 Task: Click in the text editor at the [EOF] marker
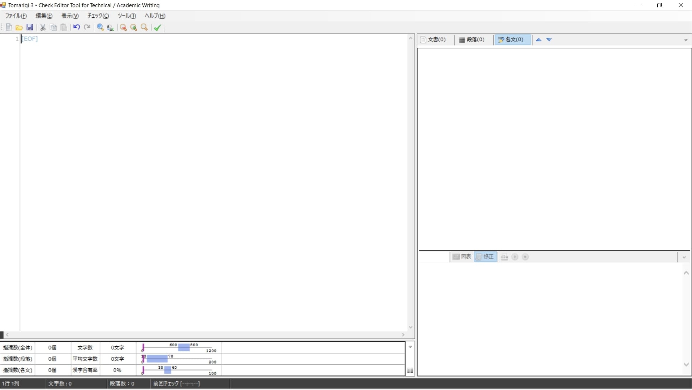30,39
